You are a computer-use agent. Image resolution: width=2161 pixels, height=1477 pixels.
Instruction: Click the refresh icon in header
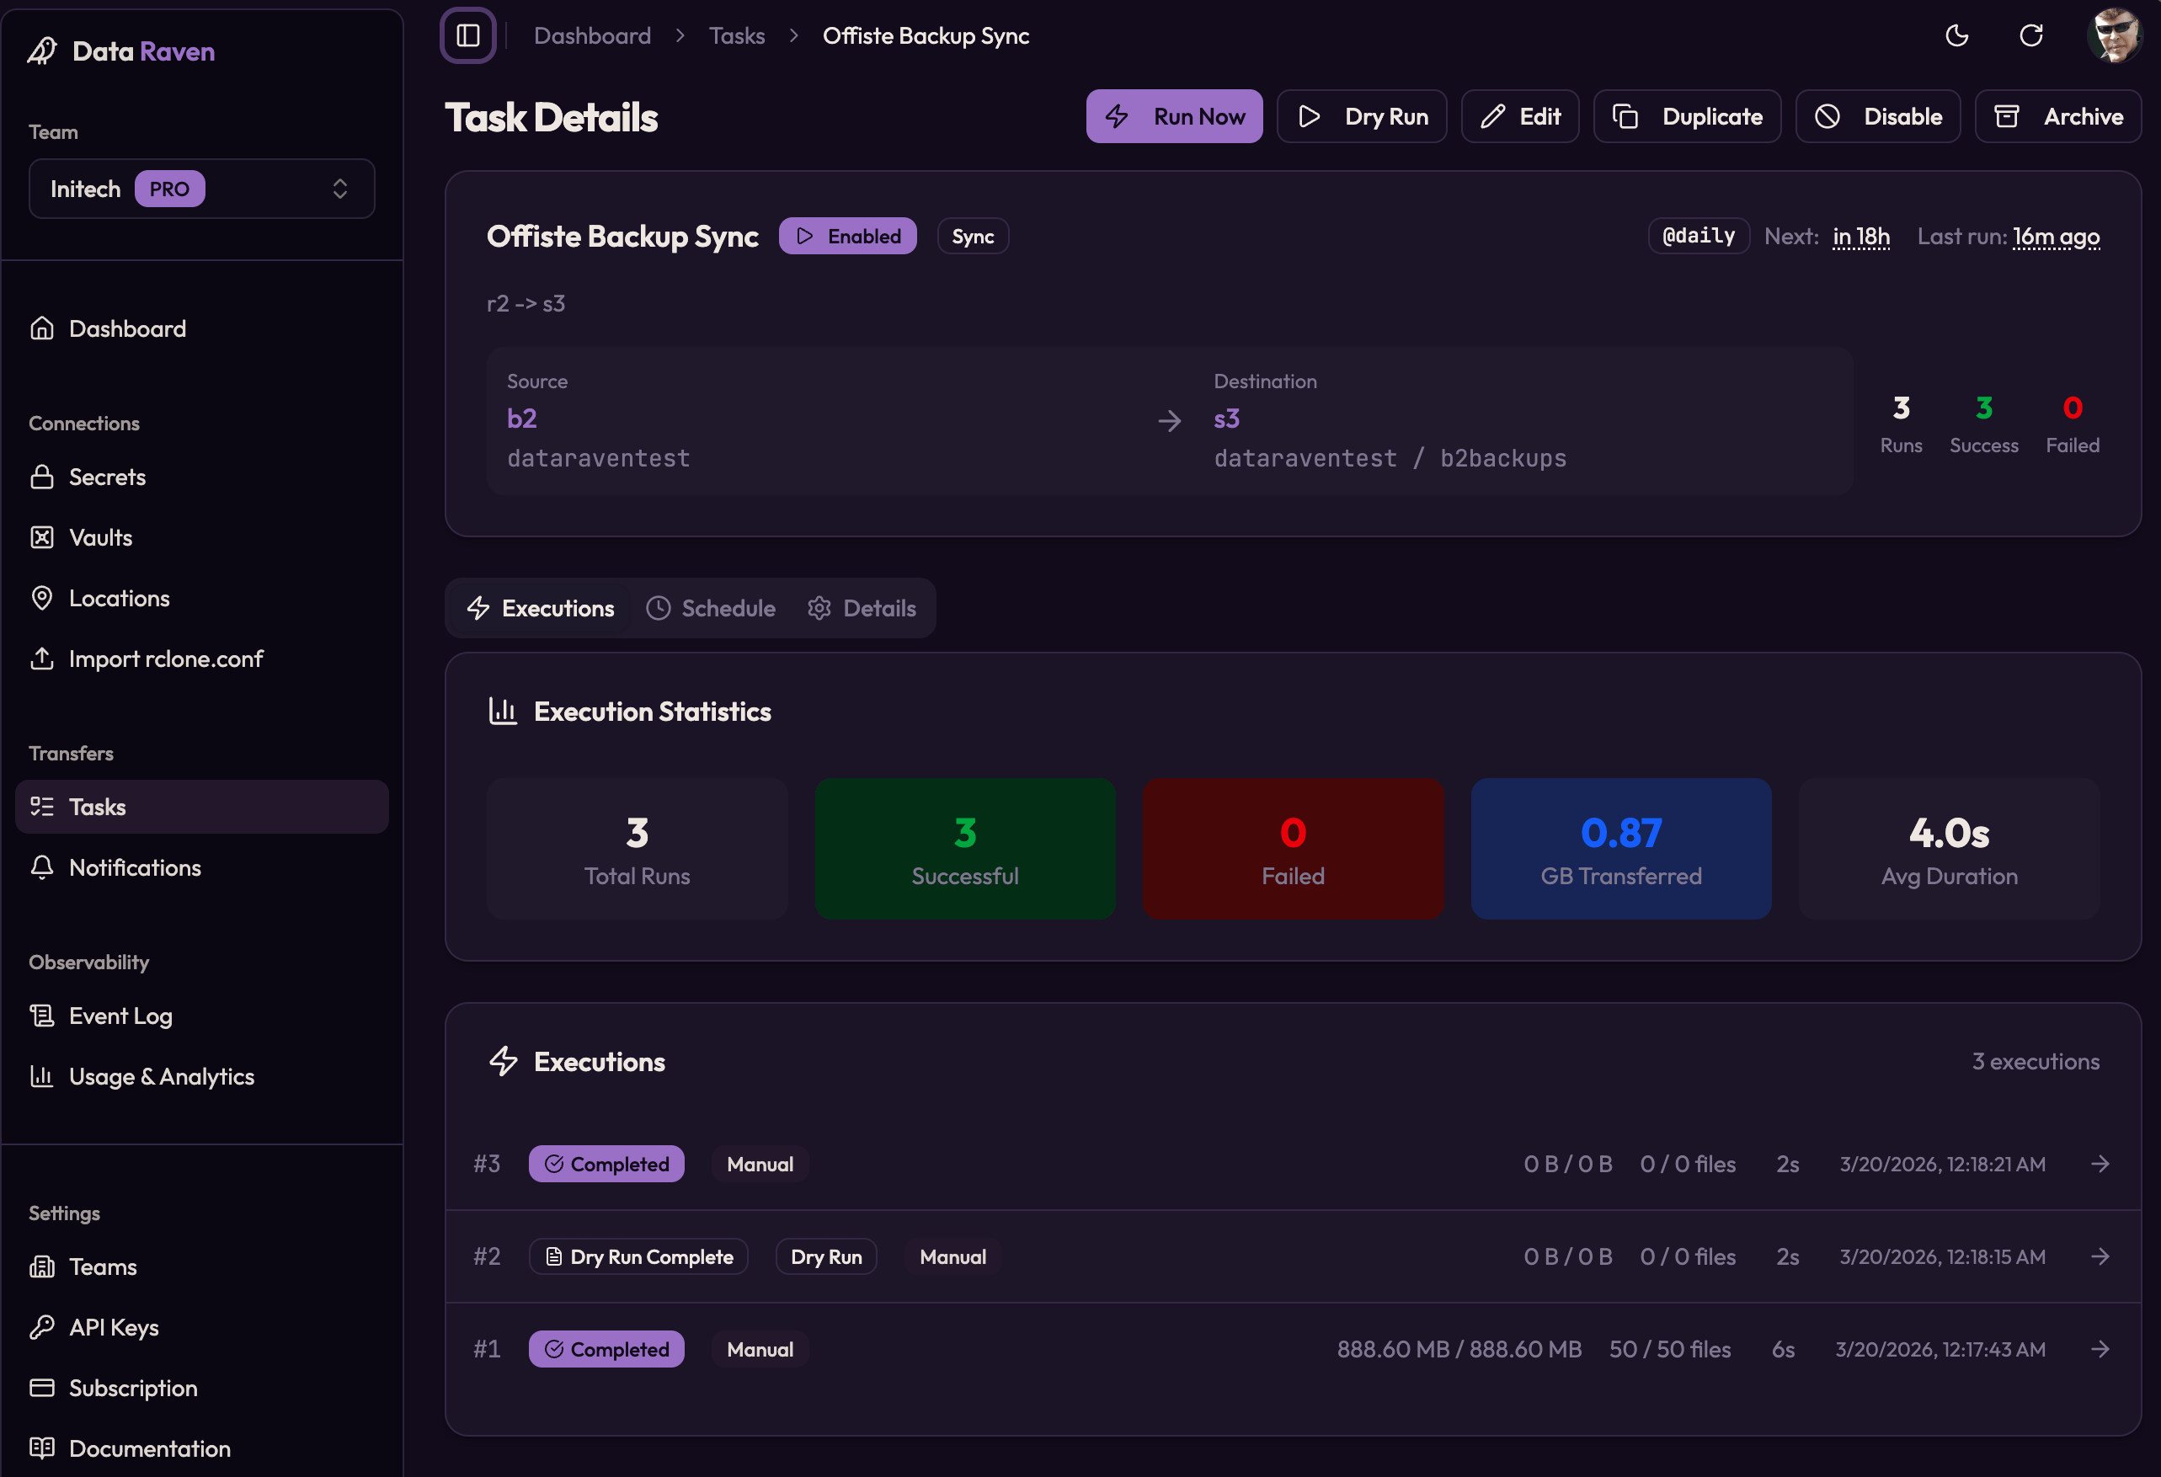2030,35
